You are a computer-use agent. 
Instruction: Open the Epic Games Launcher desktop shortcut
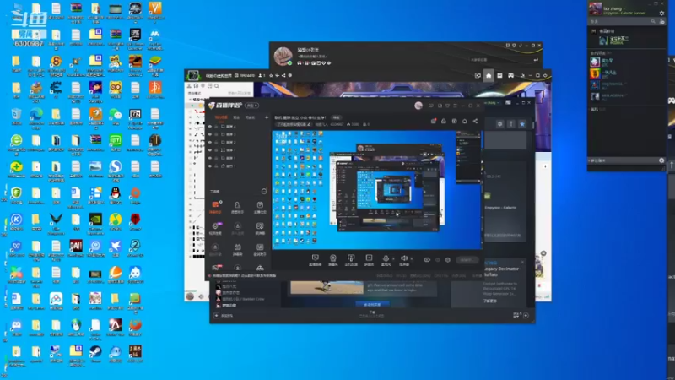pyautogui.click(x=135, y=37)
